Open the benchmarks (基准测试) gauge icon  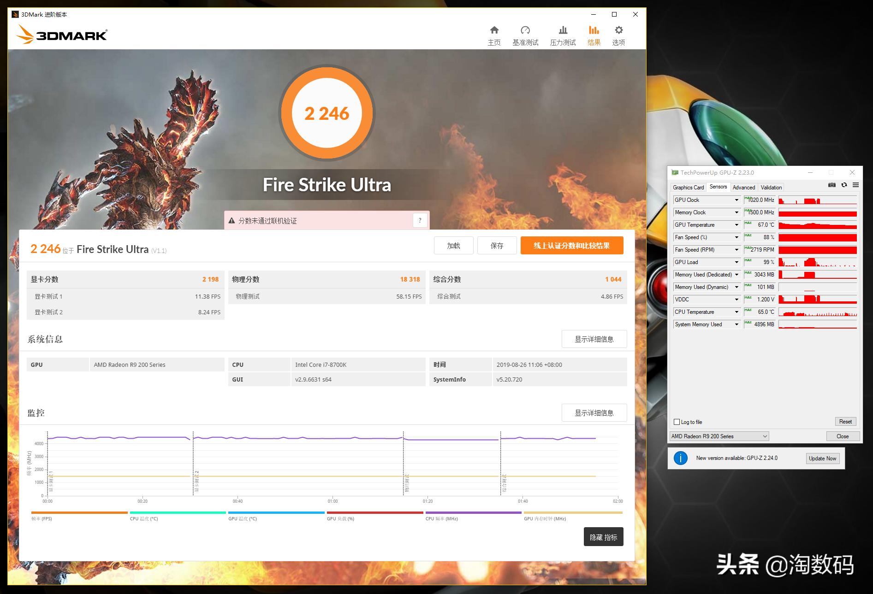click(x=525, y=30)
